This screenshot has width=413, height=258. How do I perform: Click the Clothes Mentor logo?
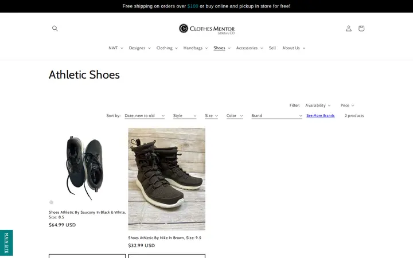click(x=206, y=29)
